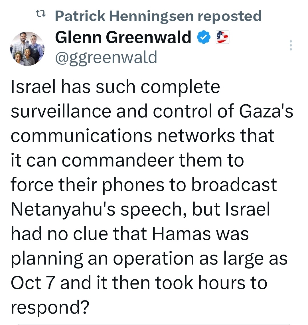The width and height of the screenshot is (308, 325).
Task: Open the Glenn Greenwald display name
Action: [123, 37]
